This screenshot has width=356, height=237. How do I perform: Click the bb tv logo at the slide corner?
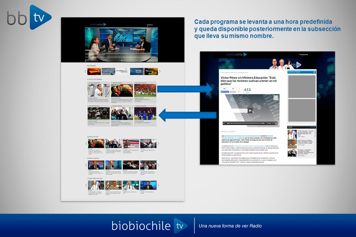pos(29,17)
